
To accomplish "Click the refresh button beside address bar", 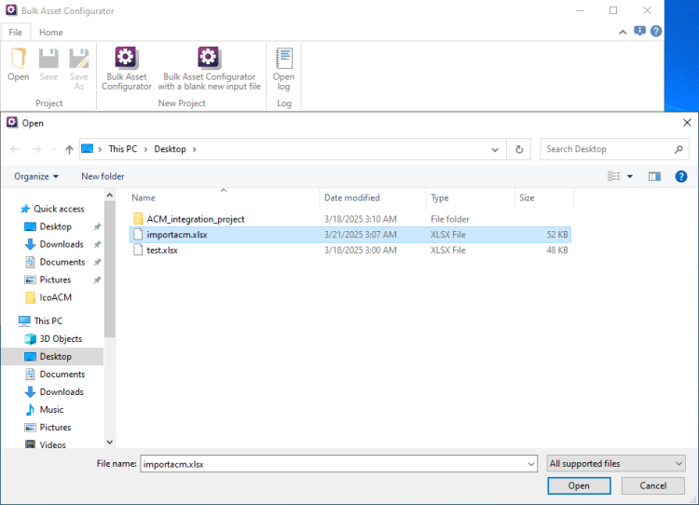I will coord(519,149).
